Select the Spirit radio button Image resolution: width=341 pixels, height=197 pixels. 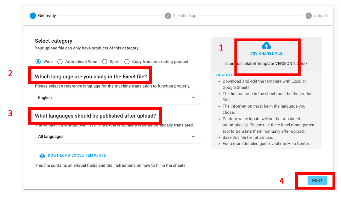point(104,61)
